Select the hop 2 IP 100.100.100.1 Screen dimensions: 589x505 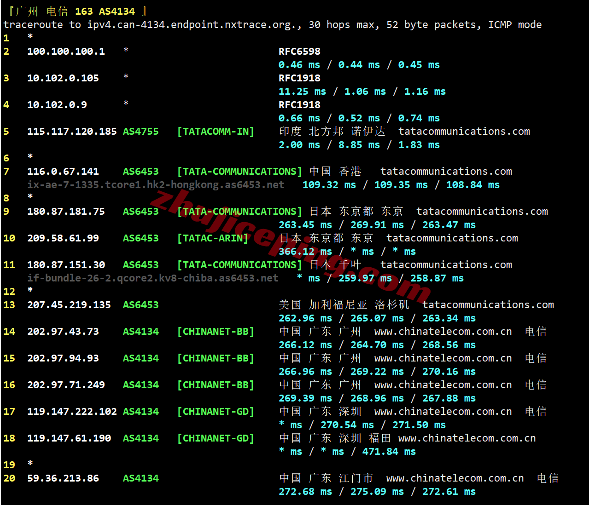click(66, 52)
